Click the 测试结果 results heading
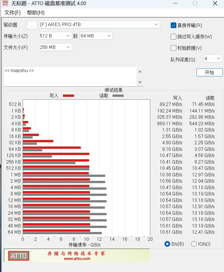This screenshot has width=224, height=272. pyautogui.click(x=113, y=90)
